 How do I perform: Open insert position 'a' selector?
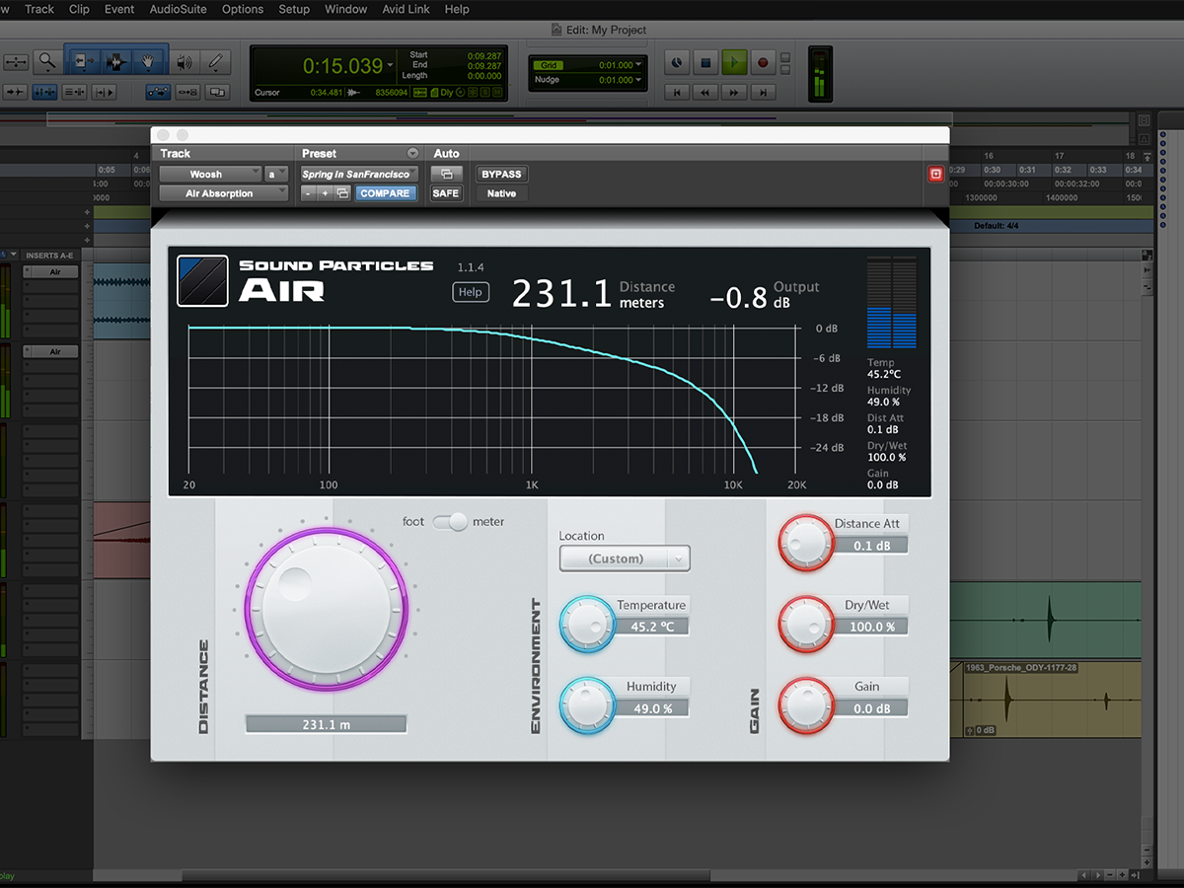click(275, 174)
